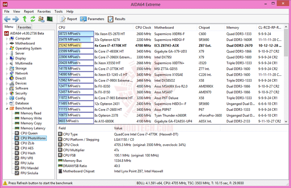291x188 pixels.
Task: Open the Help menu
Action: [x=70, y=11]
